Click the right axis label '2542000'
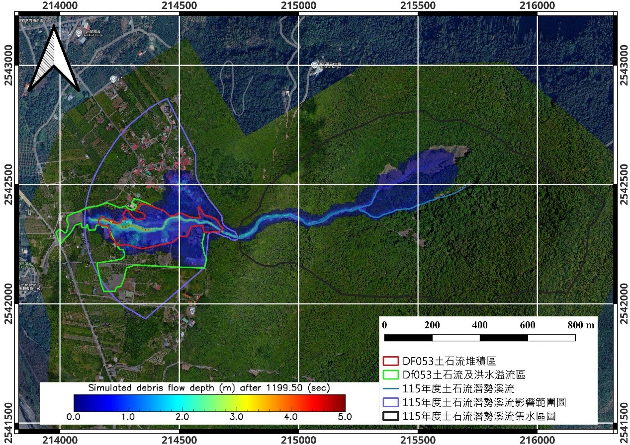Viewport: 630px width, 445px height. (x=624, y=304)
